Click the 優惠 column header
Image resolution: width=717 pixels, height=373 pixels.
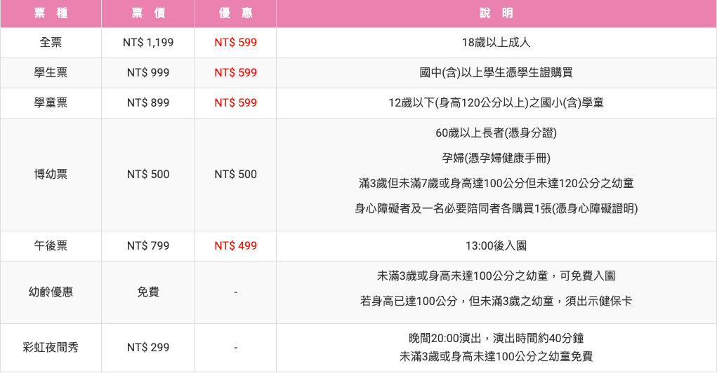coord(235,13)
